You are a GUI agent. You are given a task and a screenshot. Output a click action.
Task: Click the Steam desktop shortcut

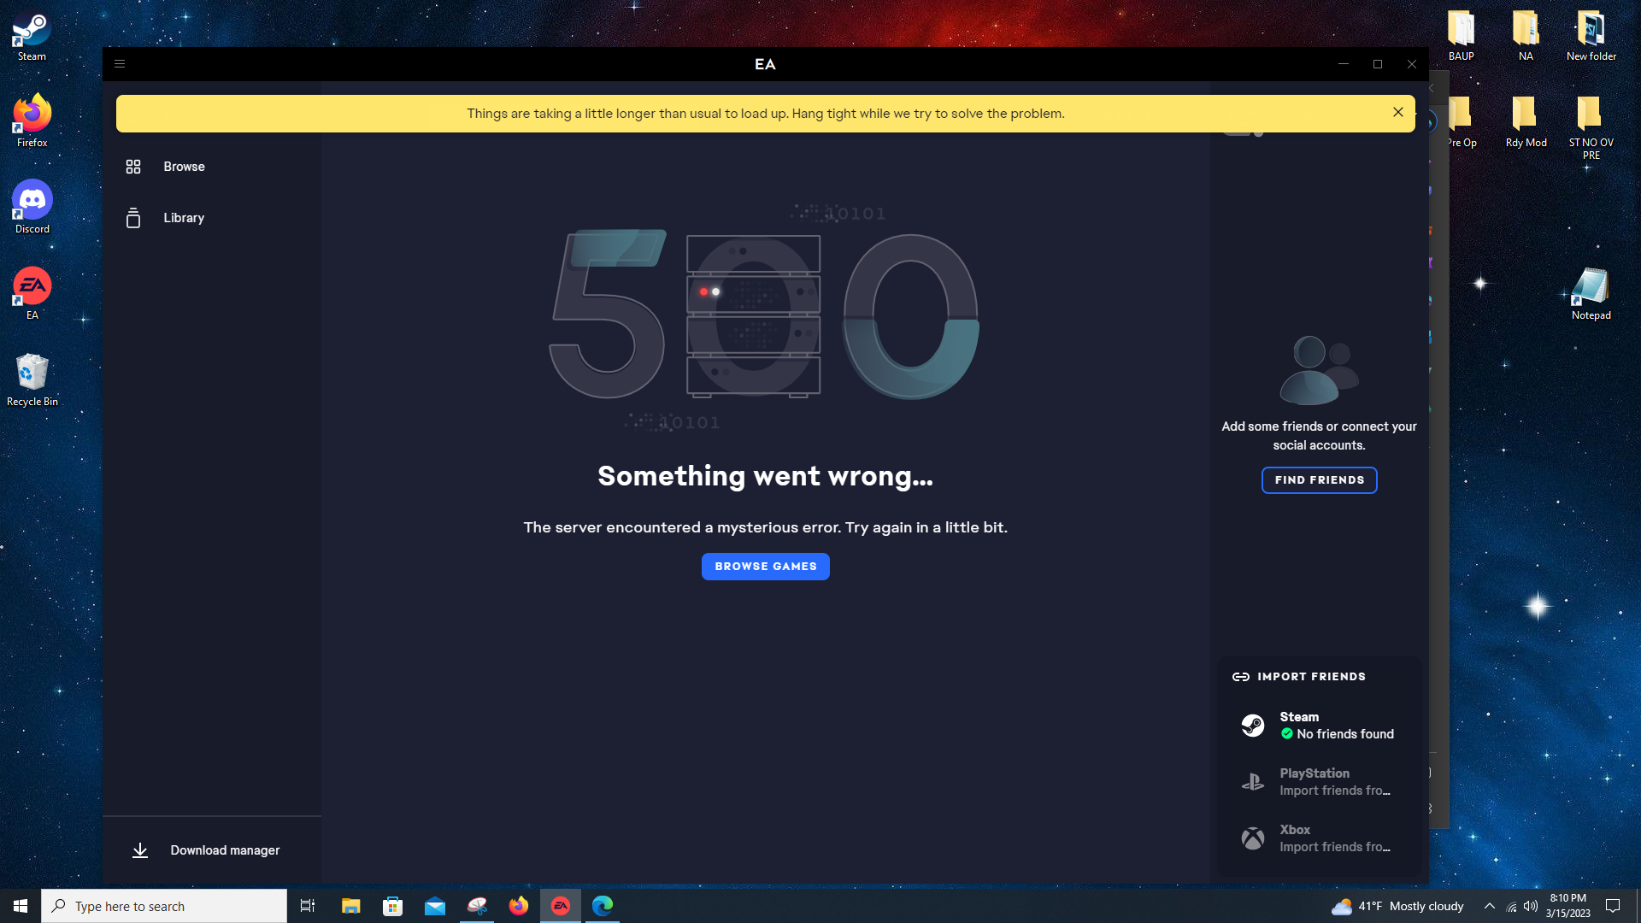click(32, 30)
